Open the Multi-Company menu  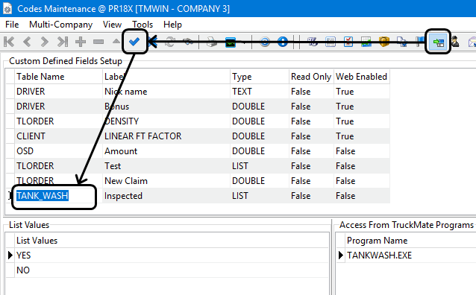click(x=60, y=25)
